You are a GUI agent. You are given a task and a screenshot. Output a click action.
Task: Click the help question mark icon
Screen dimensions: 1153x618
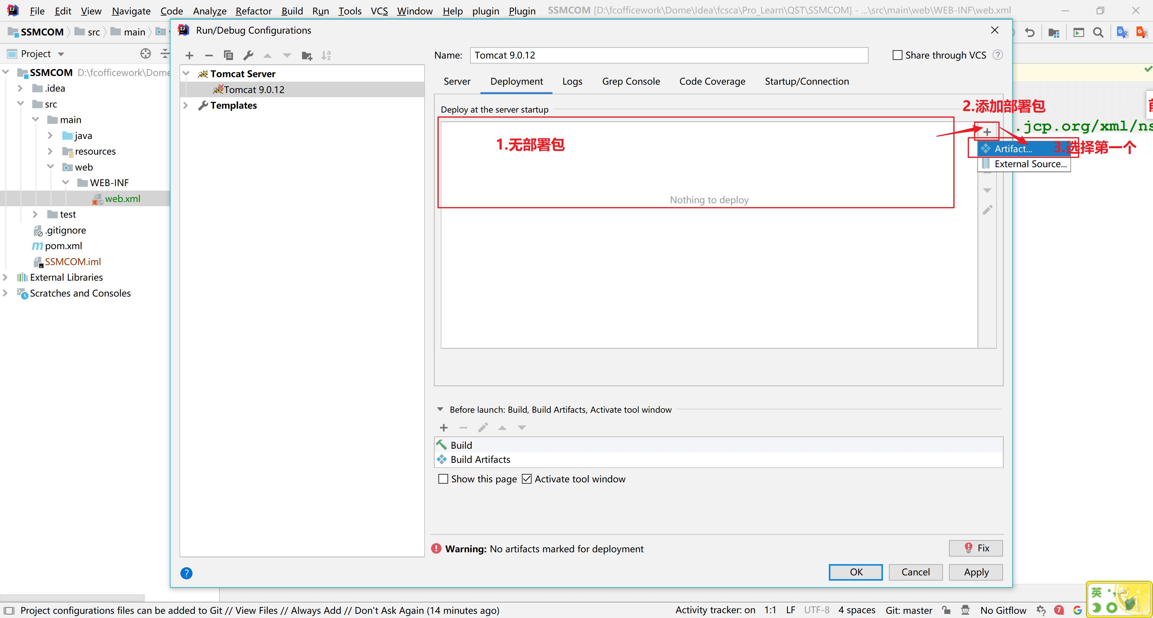[x=186, y=573]
